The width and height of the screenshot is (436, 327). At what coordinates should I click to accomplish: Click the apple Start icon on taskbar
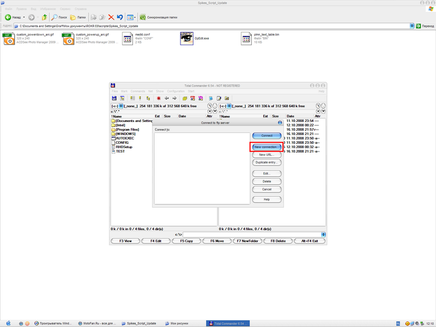tap(8, 323)
